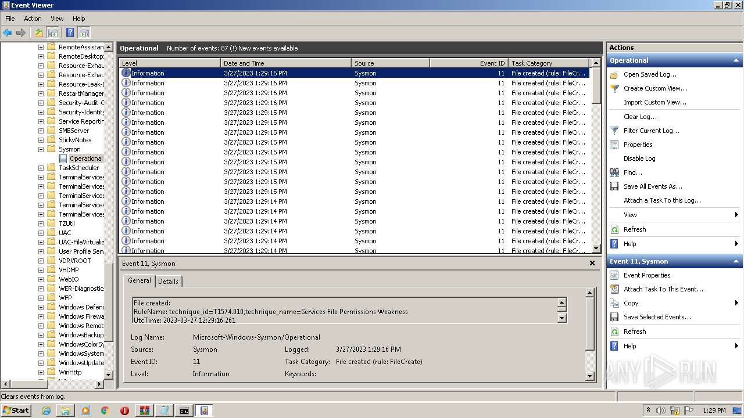Switch to the Details tab

pyautogui.click(x=169, y=281)
